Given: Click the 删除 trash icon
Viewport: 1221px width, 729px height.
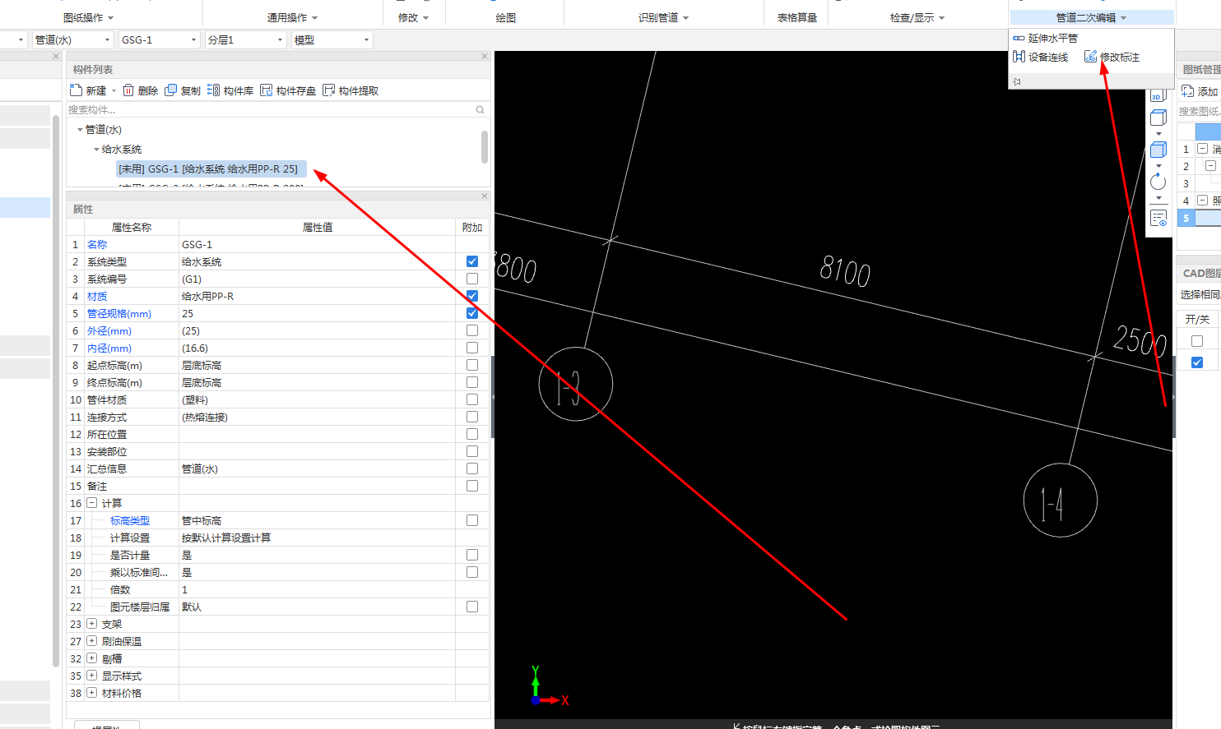Looking at the screenshot, I should 128,90.
